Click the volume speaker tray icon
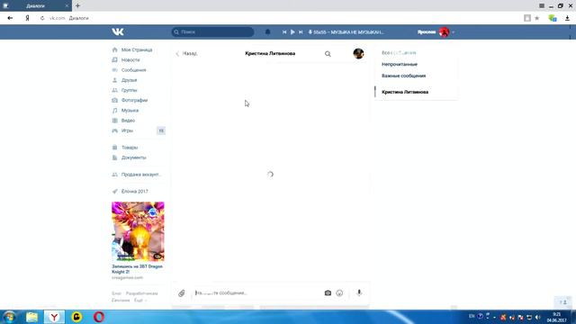Viewport: 576px width, 324px height. coord(538,317)
